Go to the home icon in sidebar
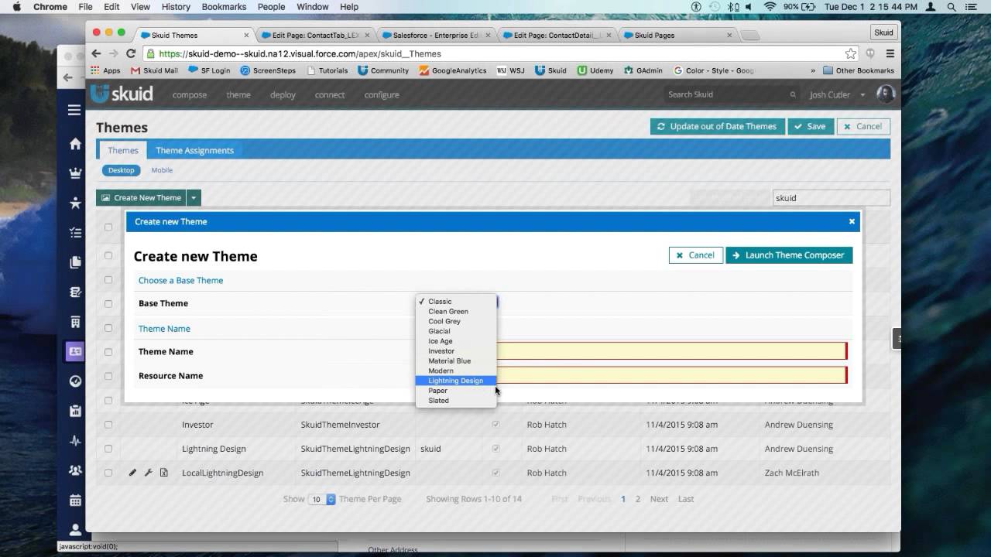Viewport: 991px width, 557px height. click(x=75, y=144)
